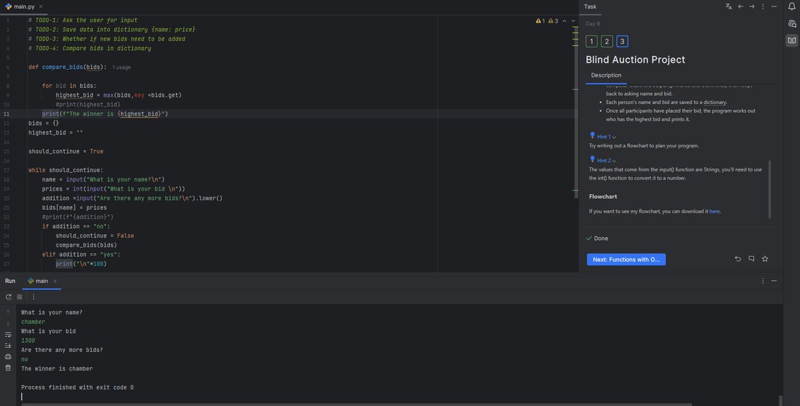
Task: Clear all console output with trash icon
Action: pyautogui.click(x=8, y=367)
